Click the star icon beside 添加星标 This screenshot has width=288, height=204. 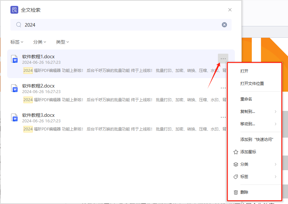236,152
